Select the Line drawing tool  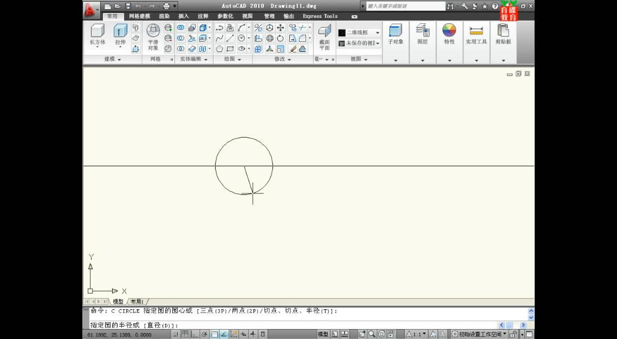tap(230, 38)
